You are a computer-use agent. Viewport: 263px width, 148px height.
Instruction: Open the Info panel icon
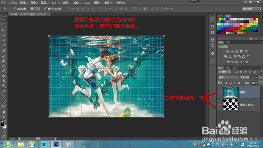coord(213,32)
